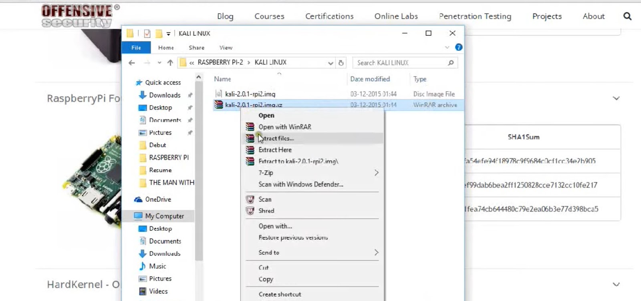Open the Home ribbon tab
641x301 pixels.
pyautogui.click(x=166, y=48)
